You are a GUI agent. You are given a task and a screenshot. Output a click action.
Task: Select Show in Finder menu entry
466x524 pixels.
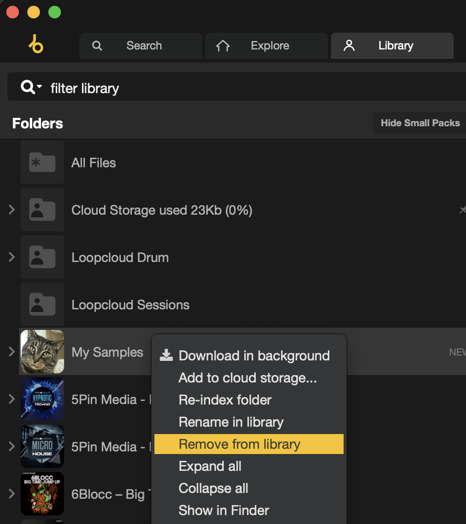pyautogui.click(x=249, y=510)
